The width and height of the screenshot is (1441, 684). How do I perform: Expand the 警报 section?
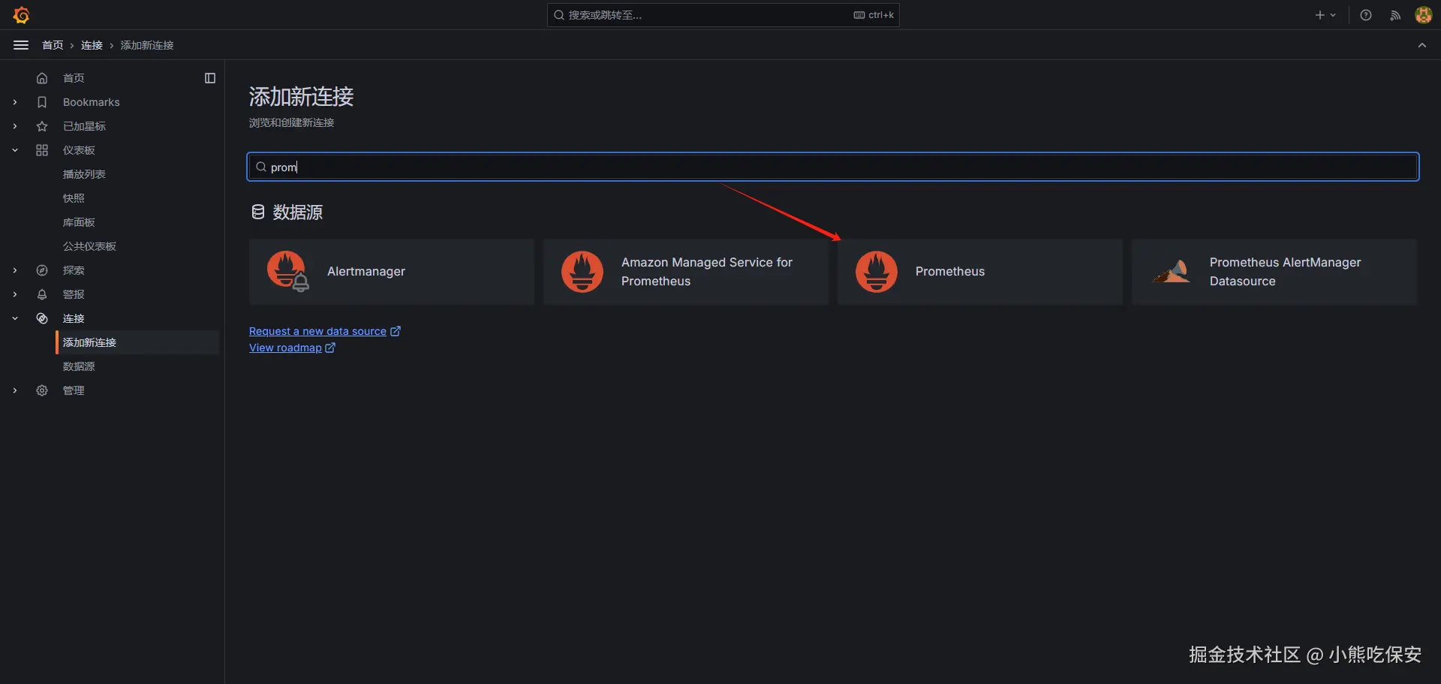pos(15,294)
